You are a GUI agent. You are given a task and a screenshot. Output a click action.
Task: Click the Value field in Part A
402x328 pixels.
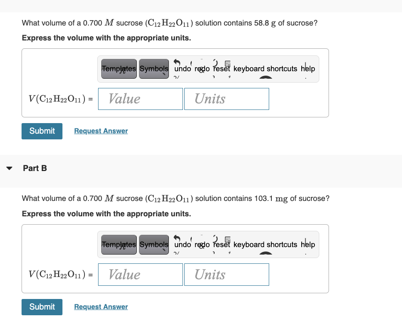(140, 98)
